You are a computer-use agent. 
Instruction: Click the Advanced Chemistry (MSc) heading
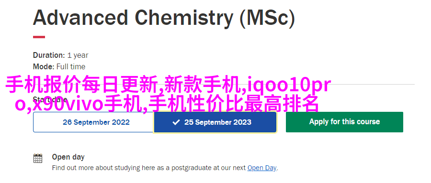point(164,18)
